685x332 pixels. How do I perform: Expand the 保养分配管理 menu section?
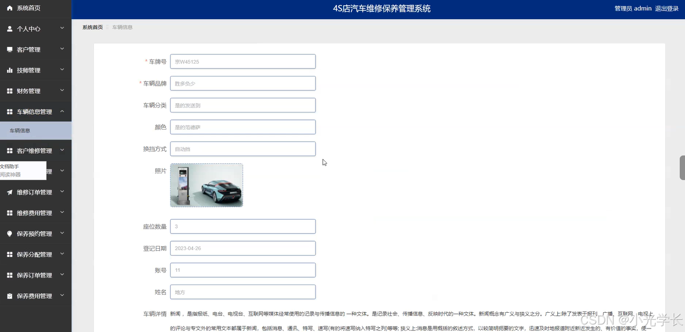click(35, 254)
